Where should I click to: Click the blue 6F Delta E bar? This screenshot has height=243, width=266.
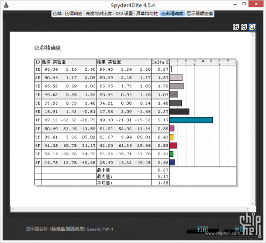[172, 162]
